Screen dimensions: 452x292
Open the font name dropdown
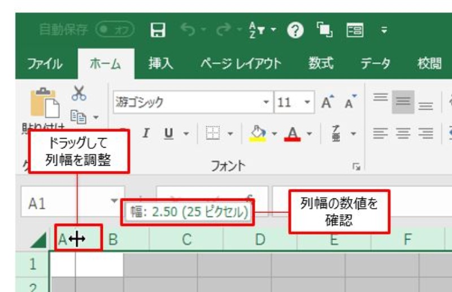266,103
